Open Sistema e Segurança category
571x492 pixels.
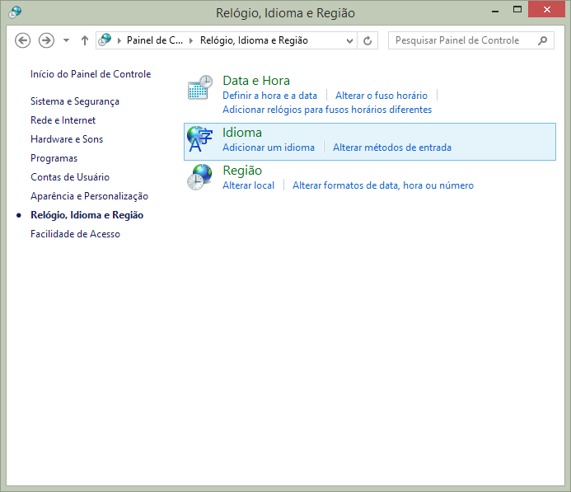pyautogui.click(x=75, y=101)
